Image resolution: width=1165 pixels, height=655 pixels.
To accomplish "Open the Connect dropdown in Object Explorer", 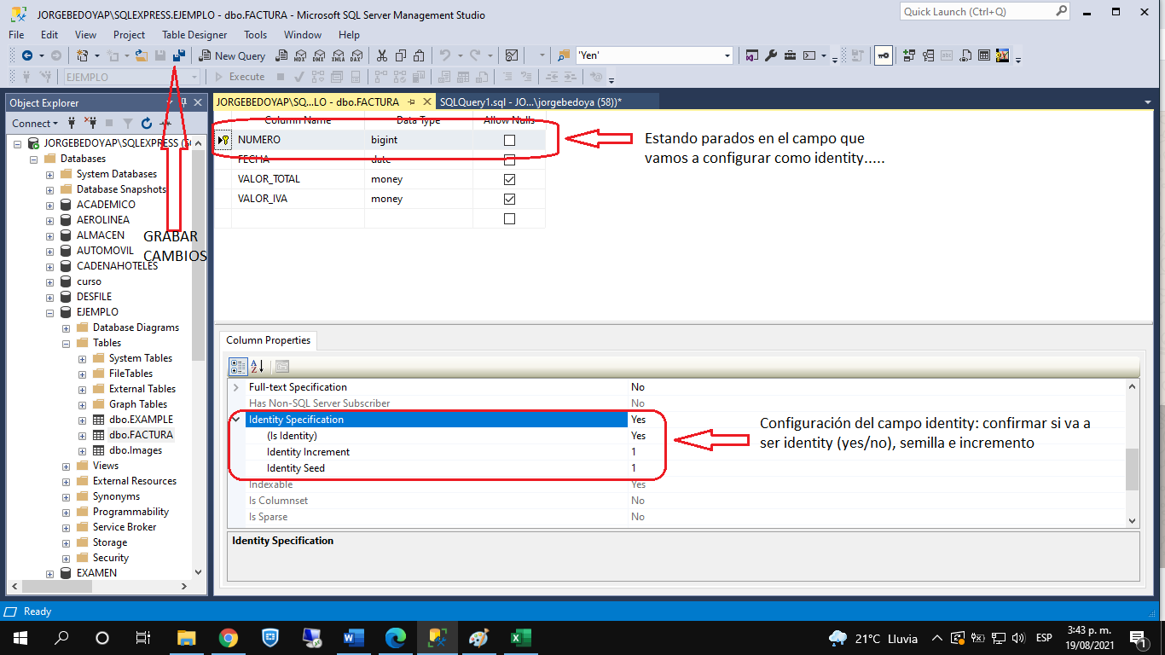I will [35, 123].
